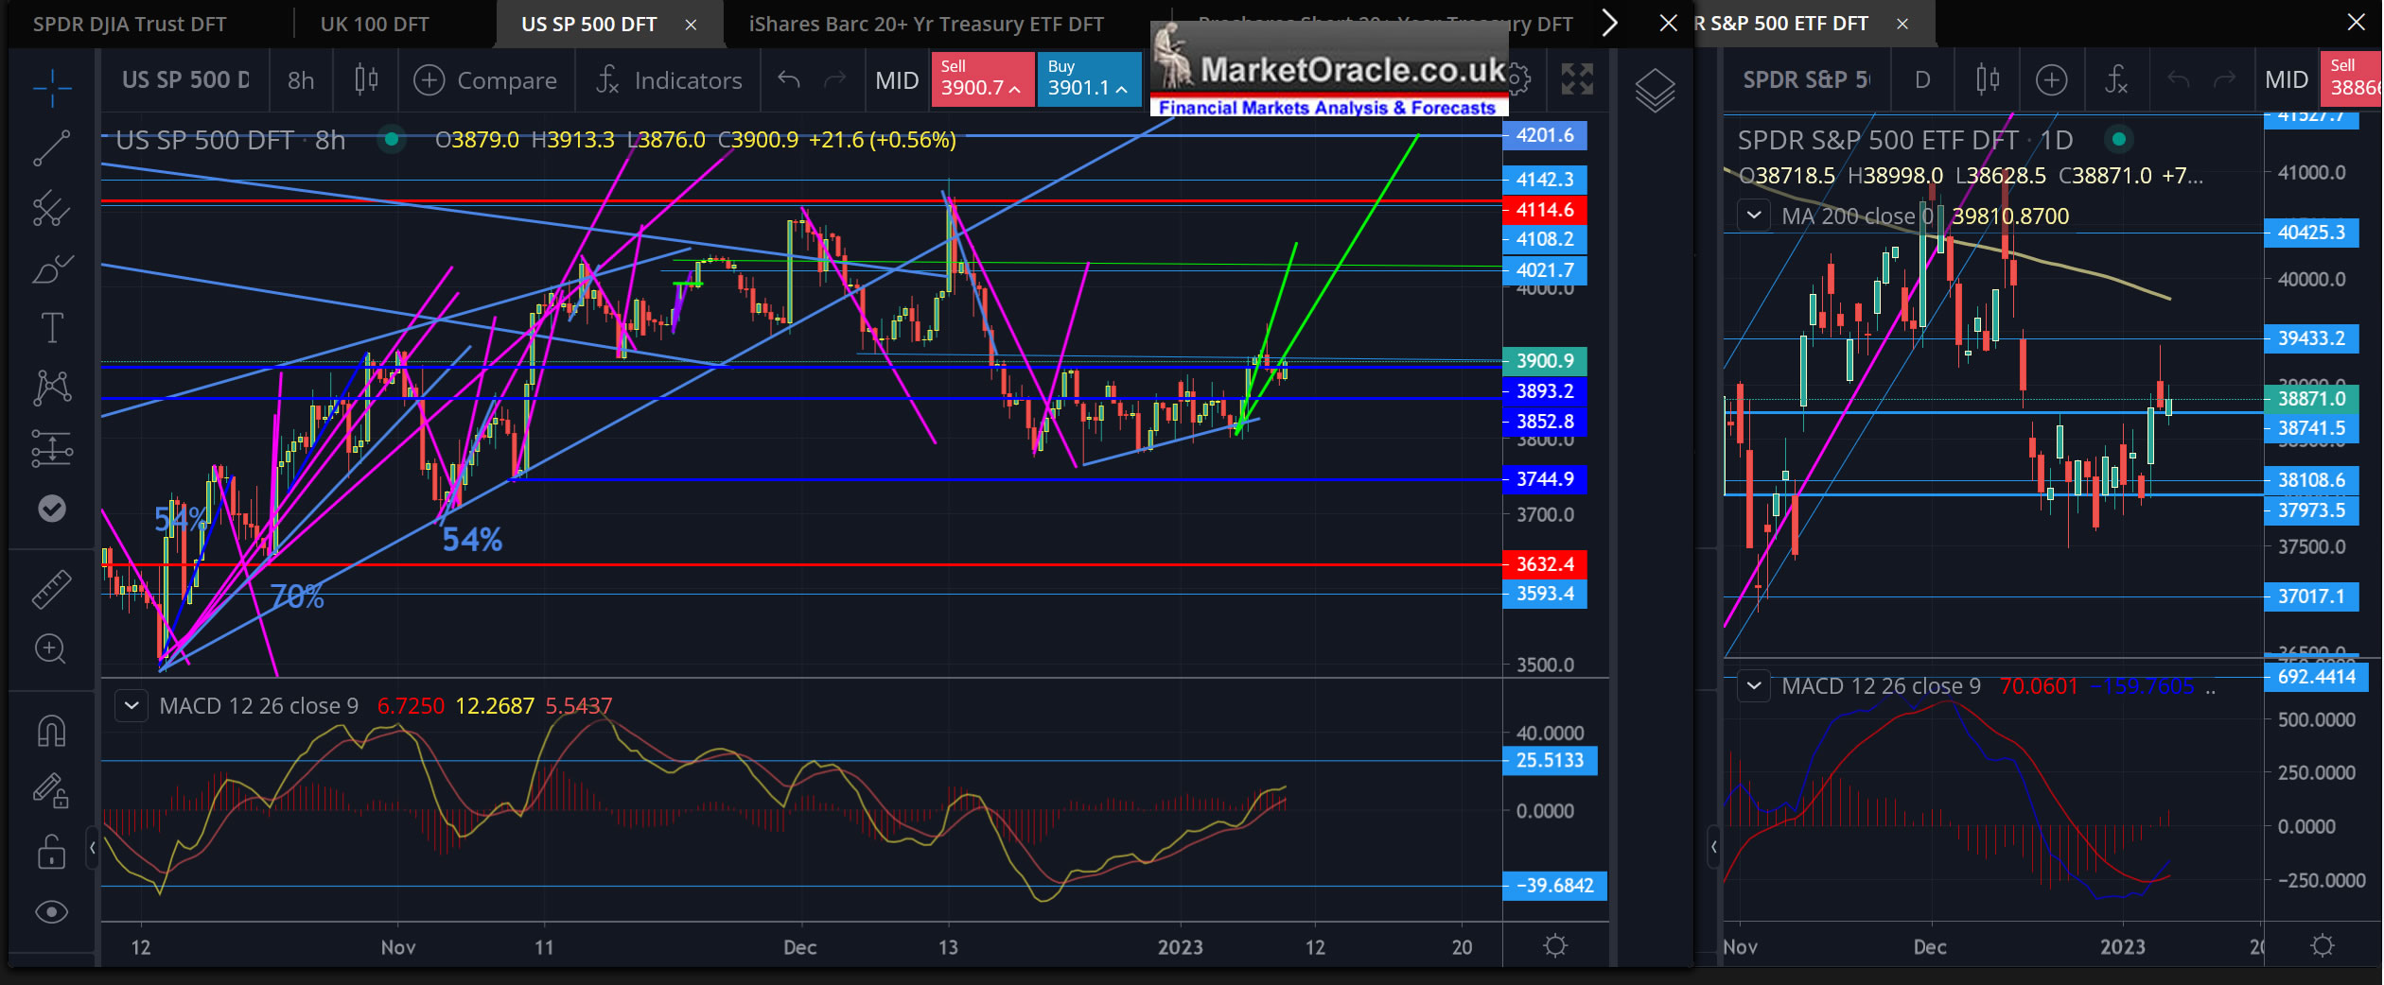2384x985 pixels.
Task: Choose the brush drawing tool
Action: click(x=52, y=270)
